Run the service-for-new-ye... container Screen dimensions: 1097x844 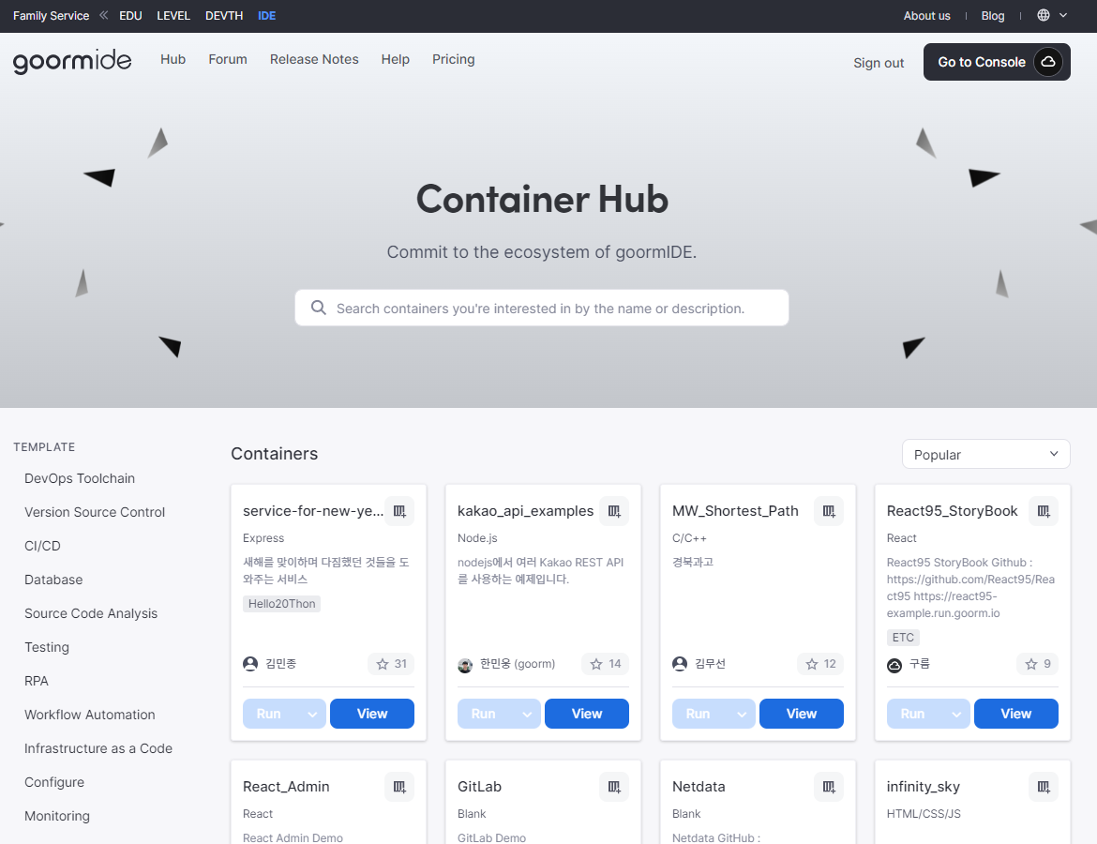(269, 714)
